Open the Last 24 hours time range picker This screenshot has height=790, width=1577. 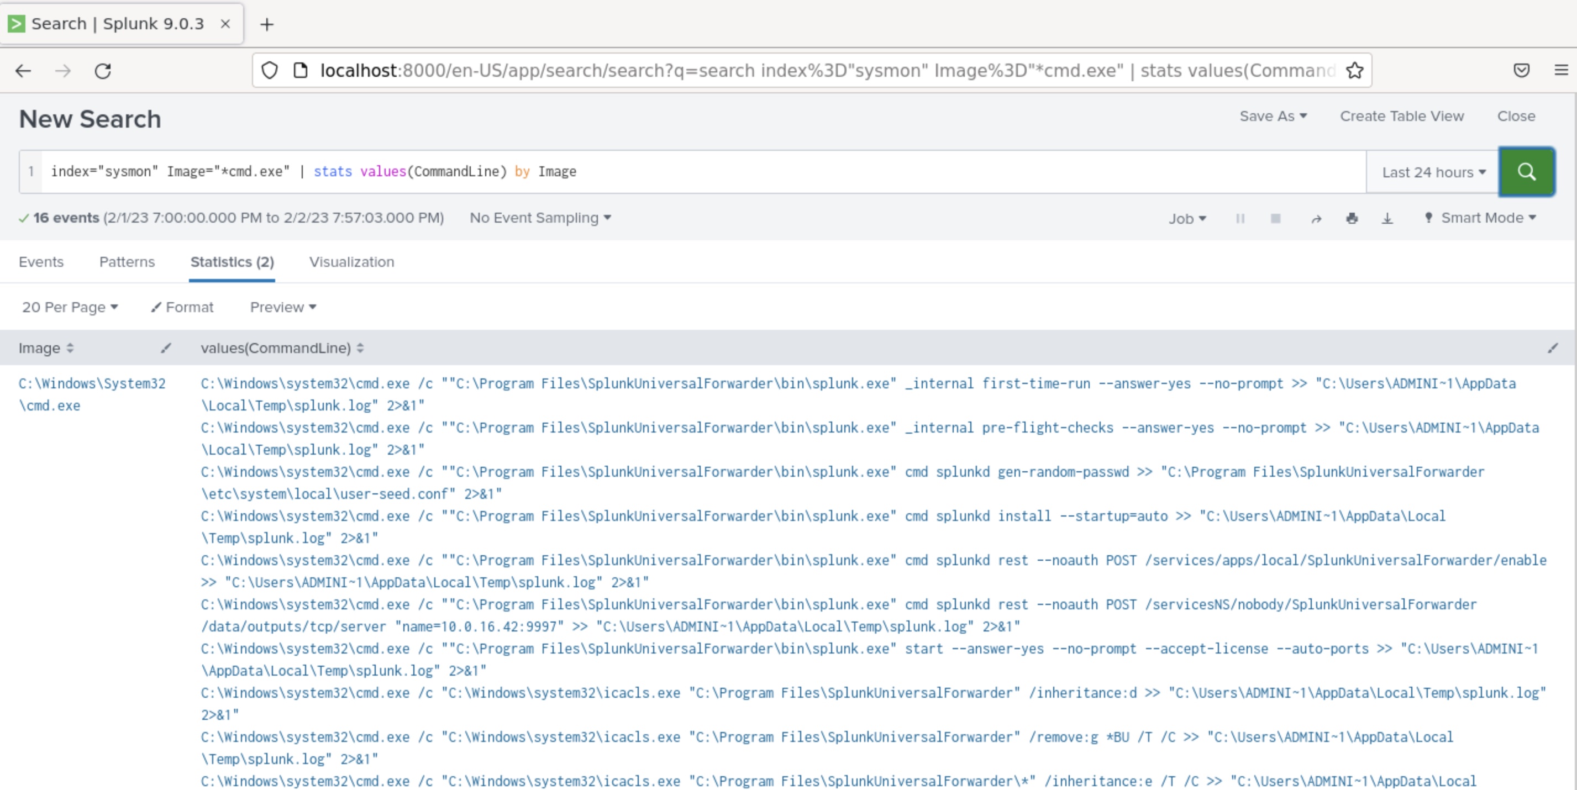(x=1433, y=172)
